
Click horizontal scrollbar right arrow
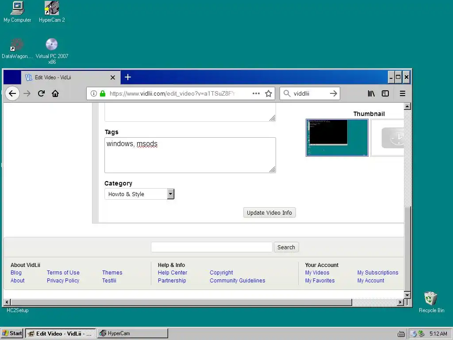click(400, 302)
